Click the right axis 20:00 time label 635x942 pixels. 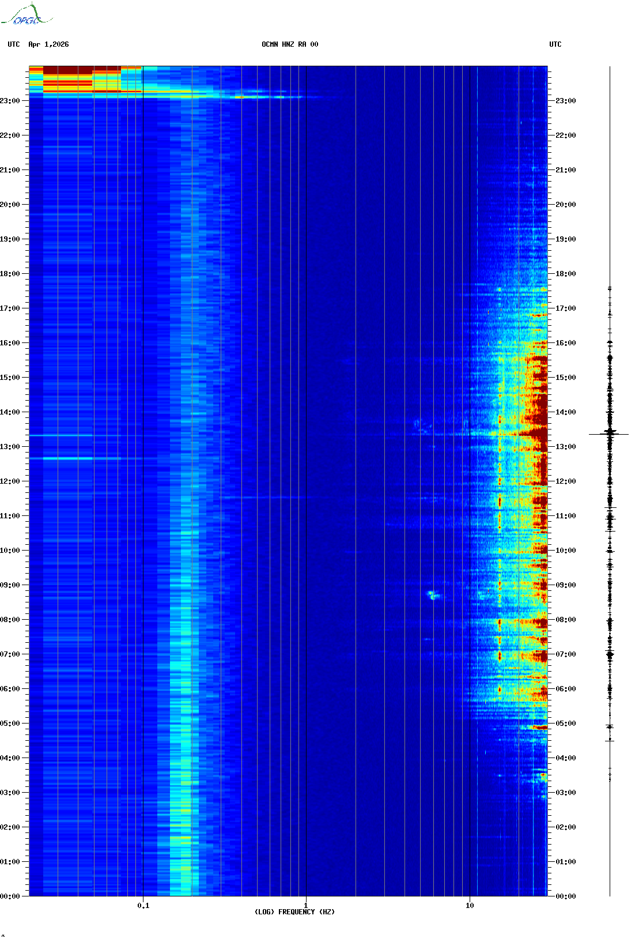566,205
